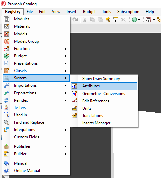Viewport: 161px width, 178px height.
Task: Click the Materials checkered icon
Action: coord(6,26)
